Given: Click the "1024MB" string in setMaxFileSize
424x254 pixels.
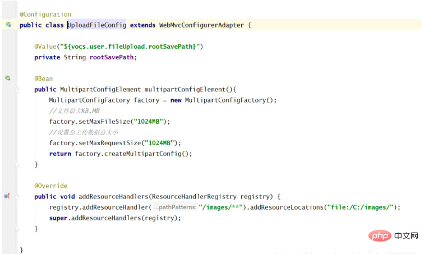Looking at the screenshot, I should point(149,122).
